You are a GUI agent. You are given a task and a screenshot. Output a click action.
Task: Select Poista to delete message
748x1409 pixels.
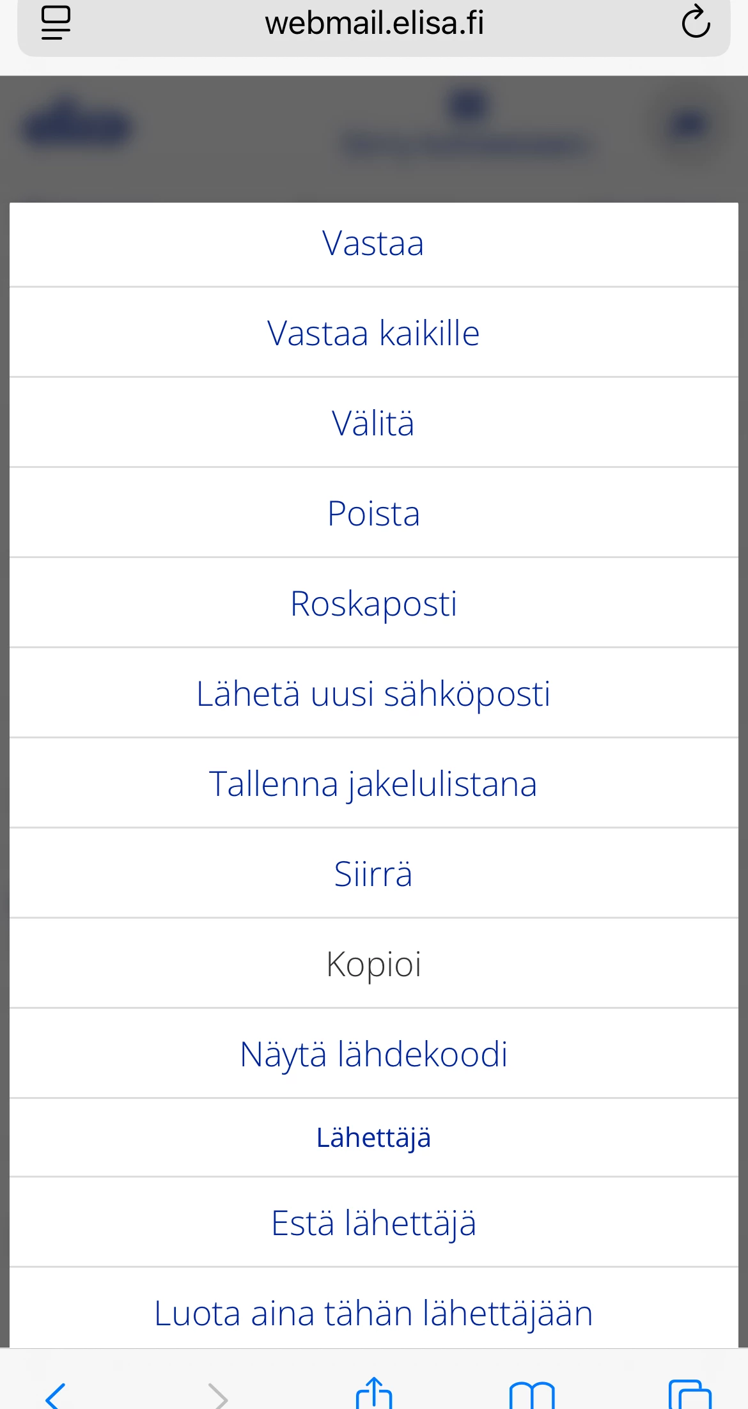click(373, 513)
